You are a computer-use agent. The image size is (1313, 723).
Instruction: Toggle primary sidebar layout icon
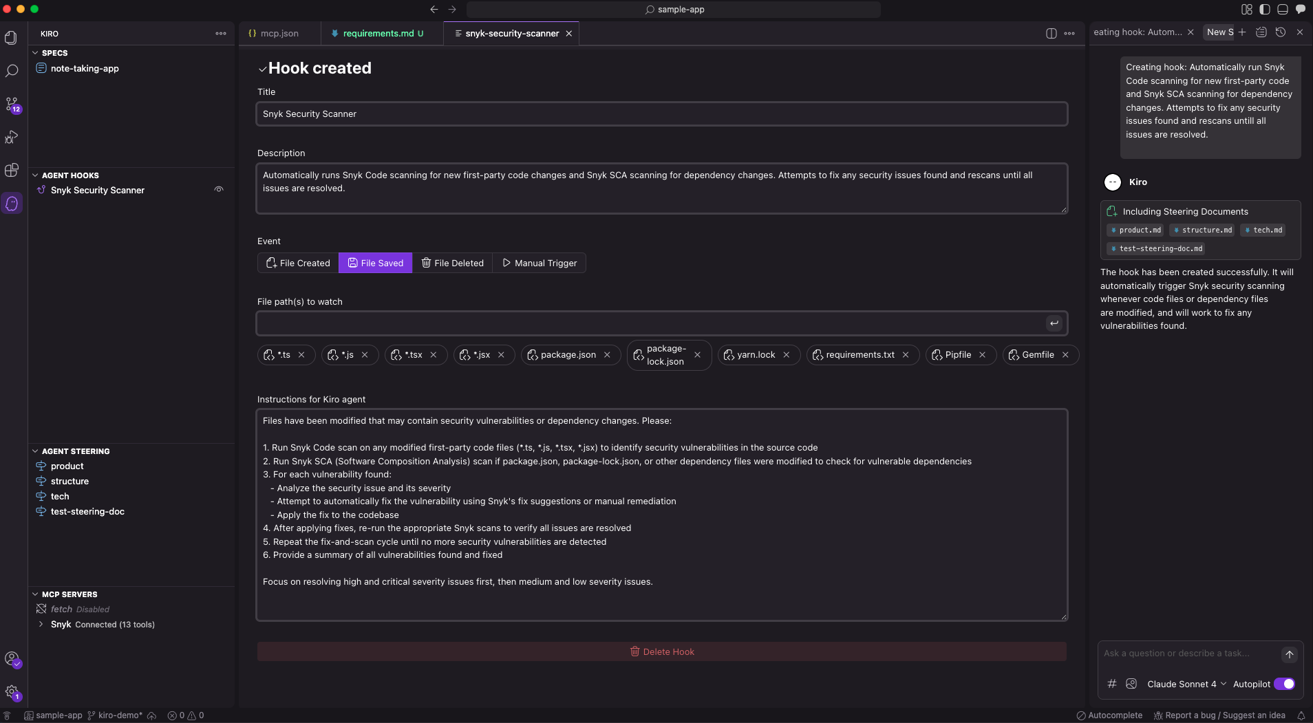pos(1265,10)
